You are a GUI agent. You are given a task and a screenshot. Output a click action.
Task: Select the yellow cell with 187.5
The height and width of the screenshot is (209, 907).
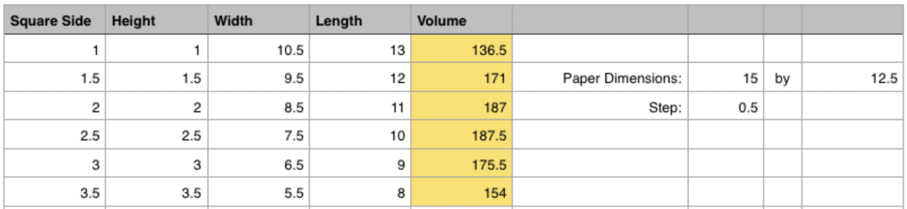point(462,135)
